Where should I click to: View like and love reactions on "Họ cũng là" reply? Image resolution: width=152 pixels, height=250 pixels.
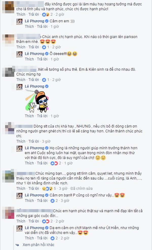tap(54, 163)
